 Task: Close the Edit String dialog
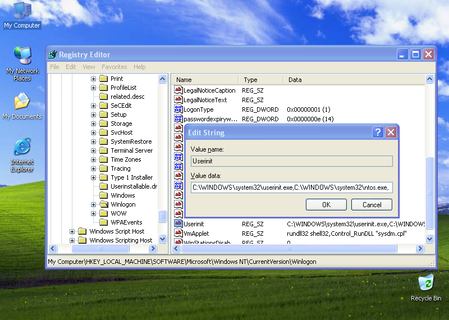[x=391, y=132]
